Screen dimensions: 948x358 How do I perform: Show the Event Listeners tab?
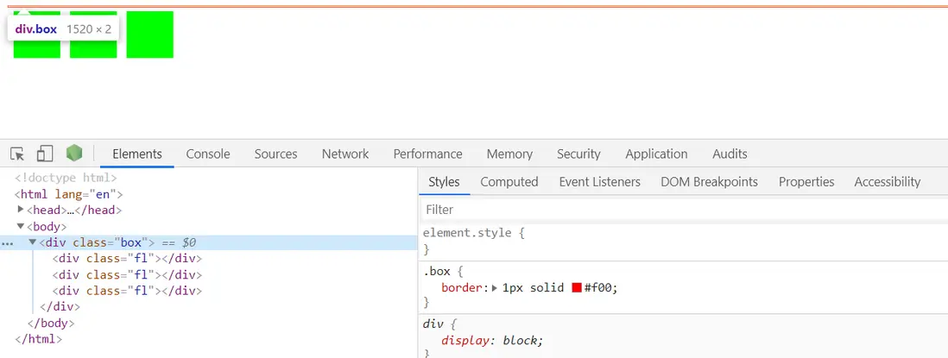[x=599, y=182]
